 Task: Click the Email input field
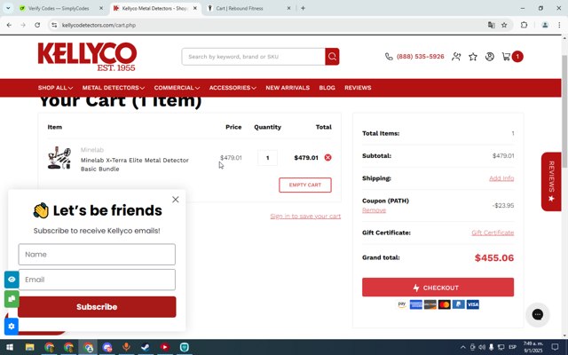(97, 280)
